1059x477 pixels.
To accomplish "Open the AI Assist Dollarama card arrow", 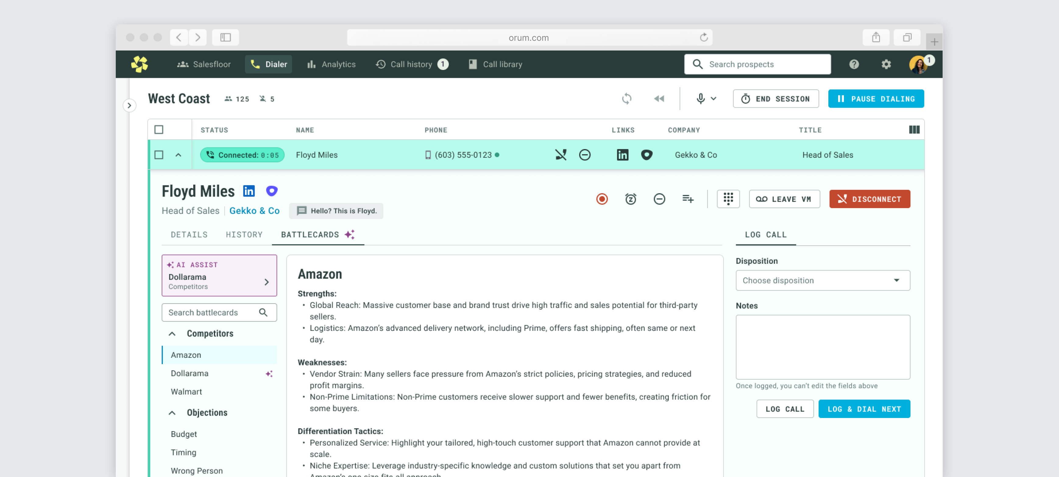I will tap(266, 282).
